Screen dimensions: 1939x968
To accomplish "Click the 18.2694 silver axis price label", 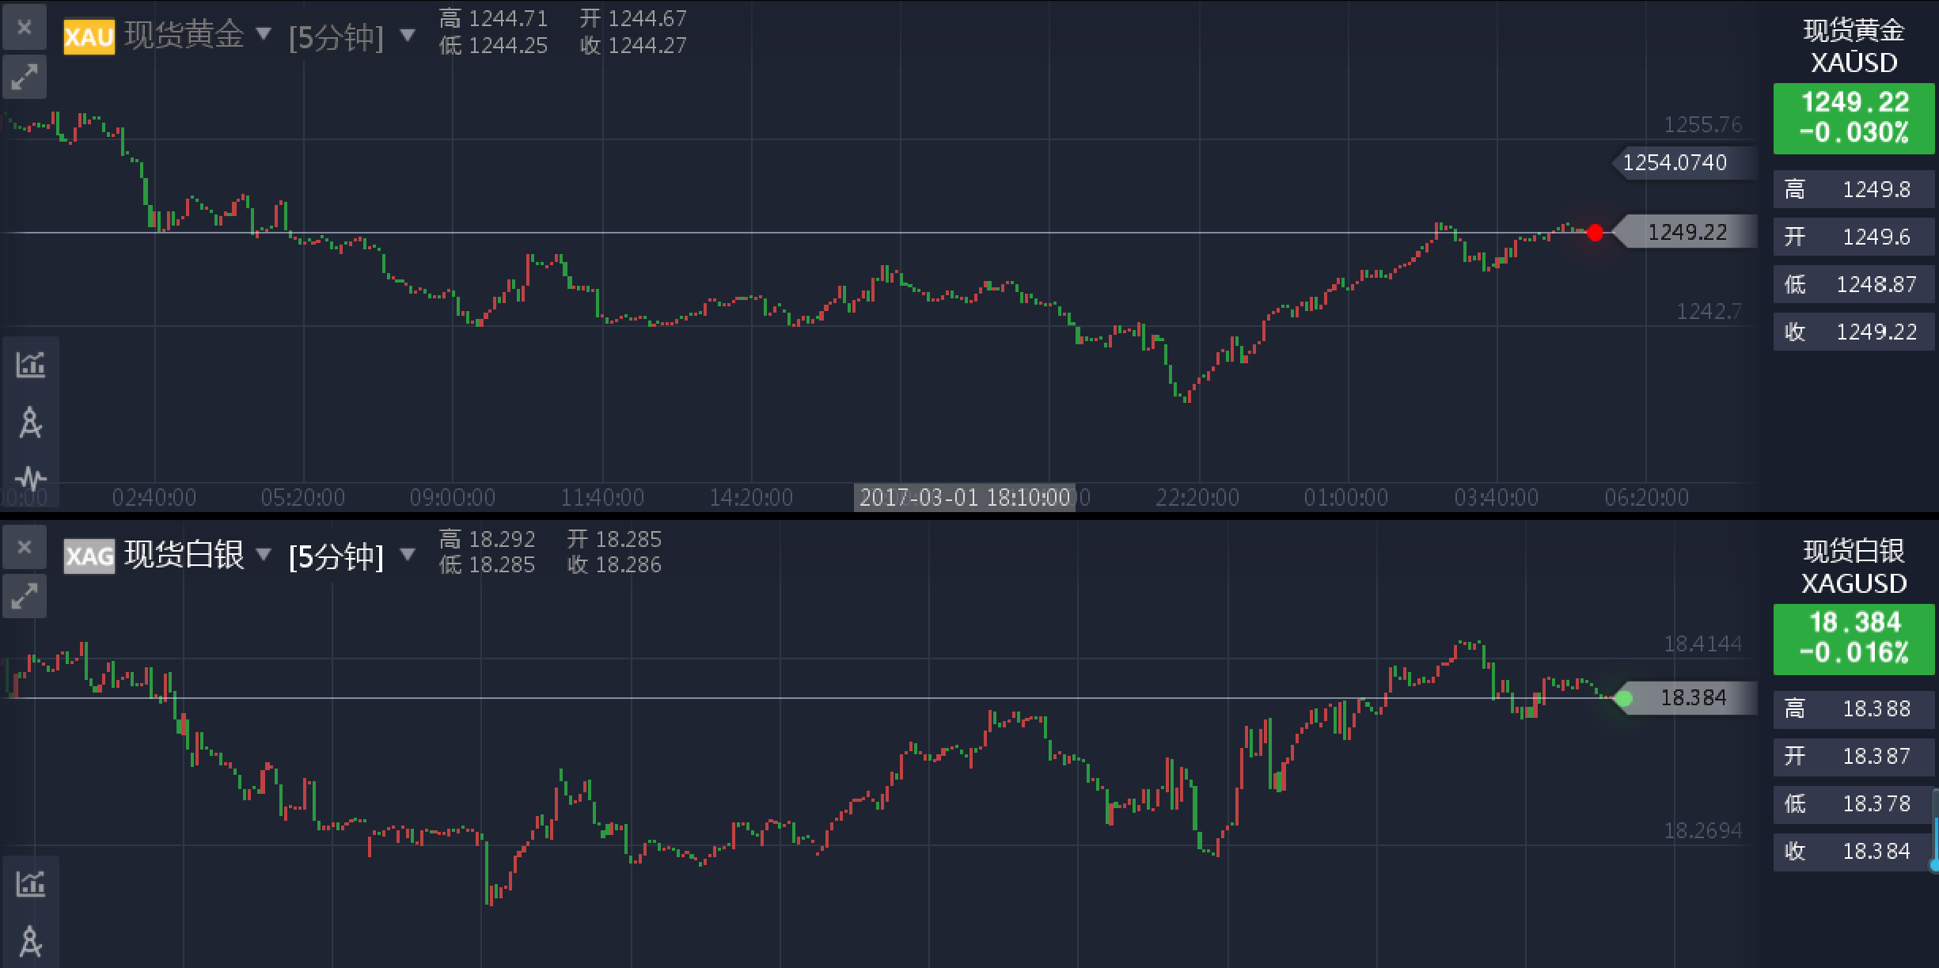I will click(1702, 830).
